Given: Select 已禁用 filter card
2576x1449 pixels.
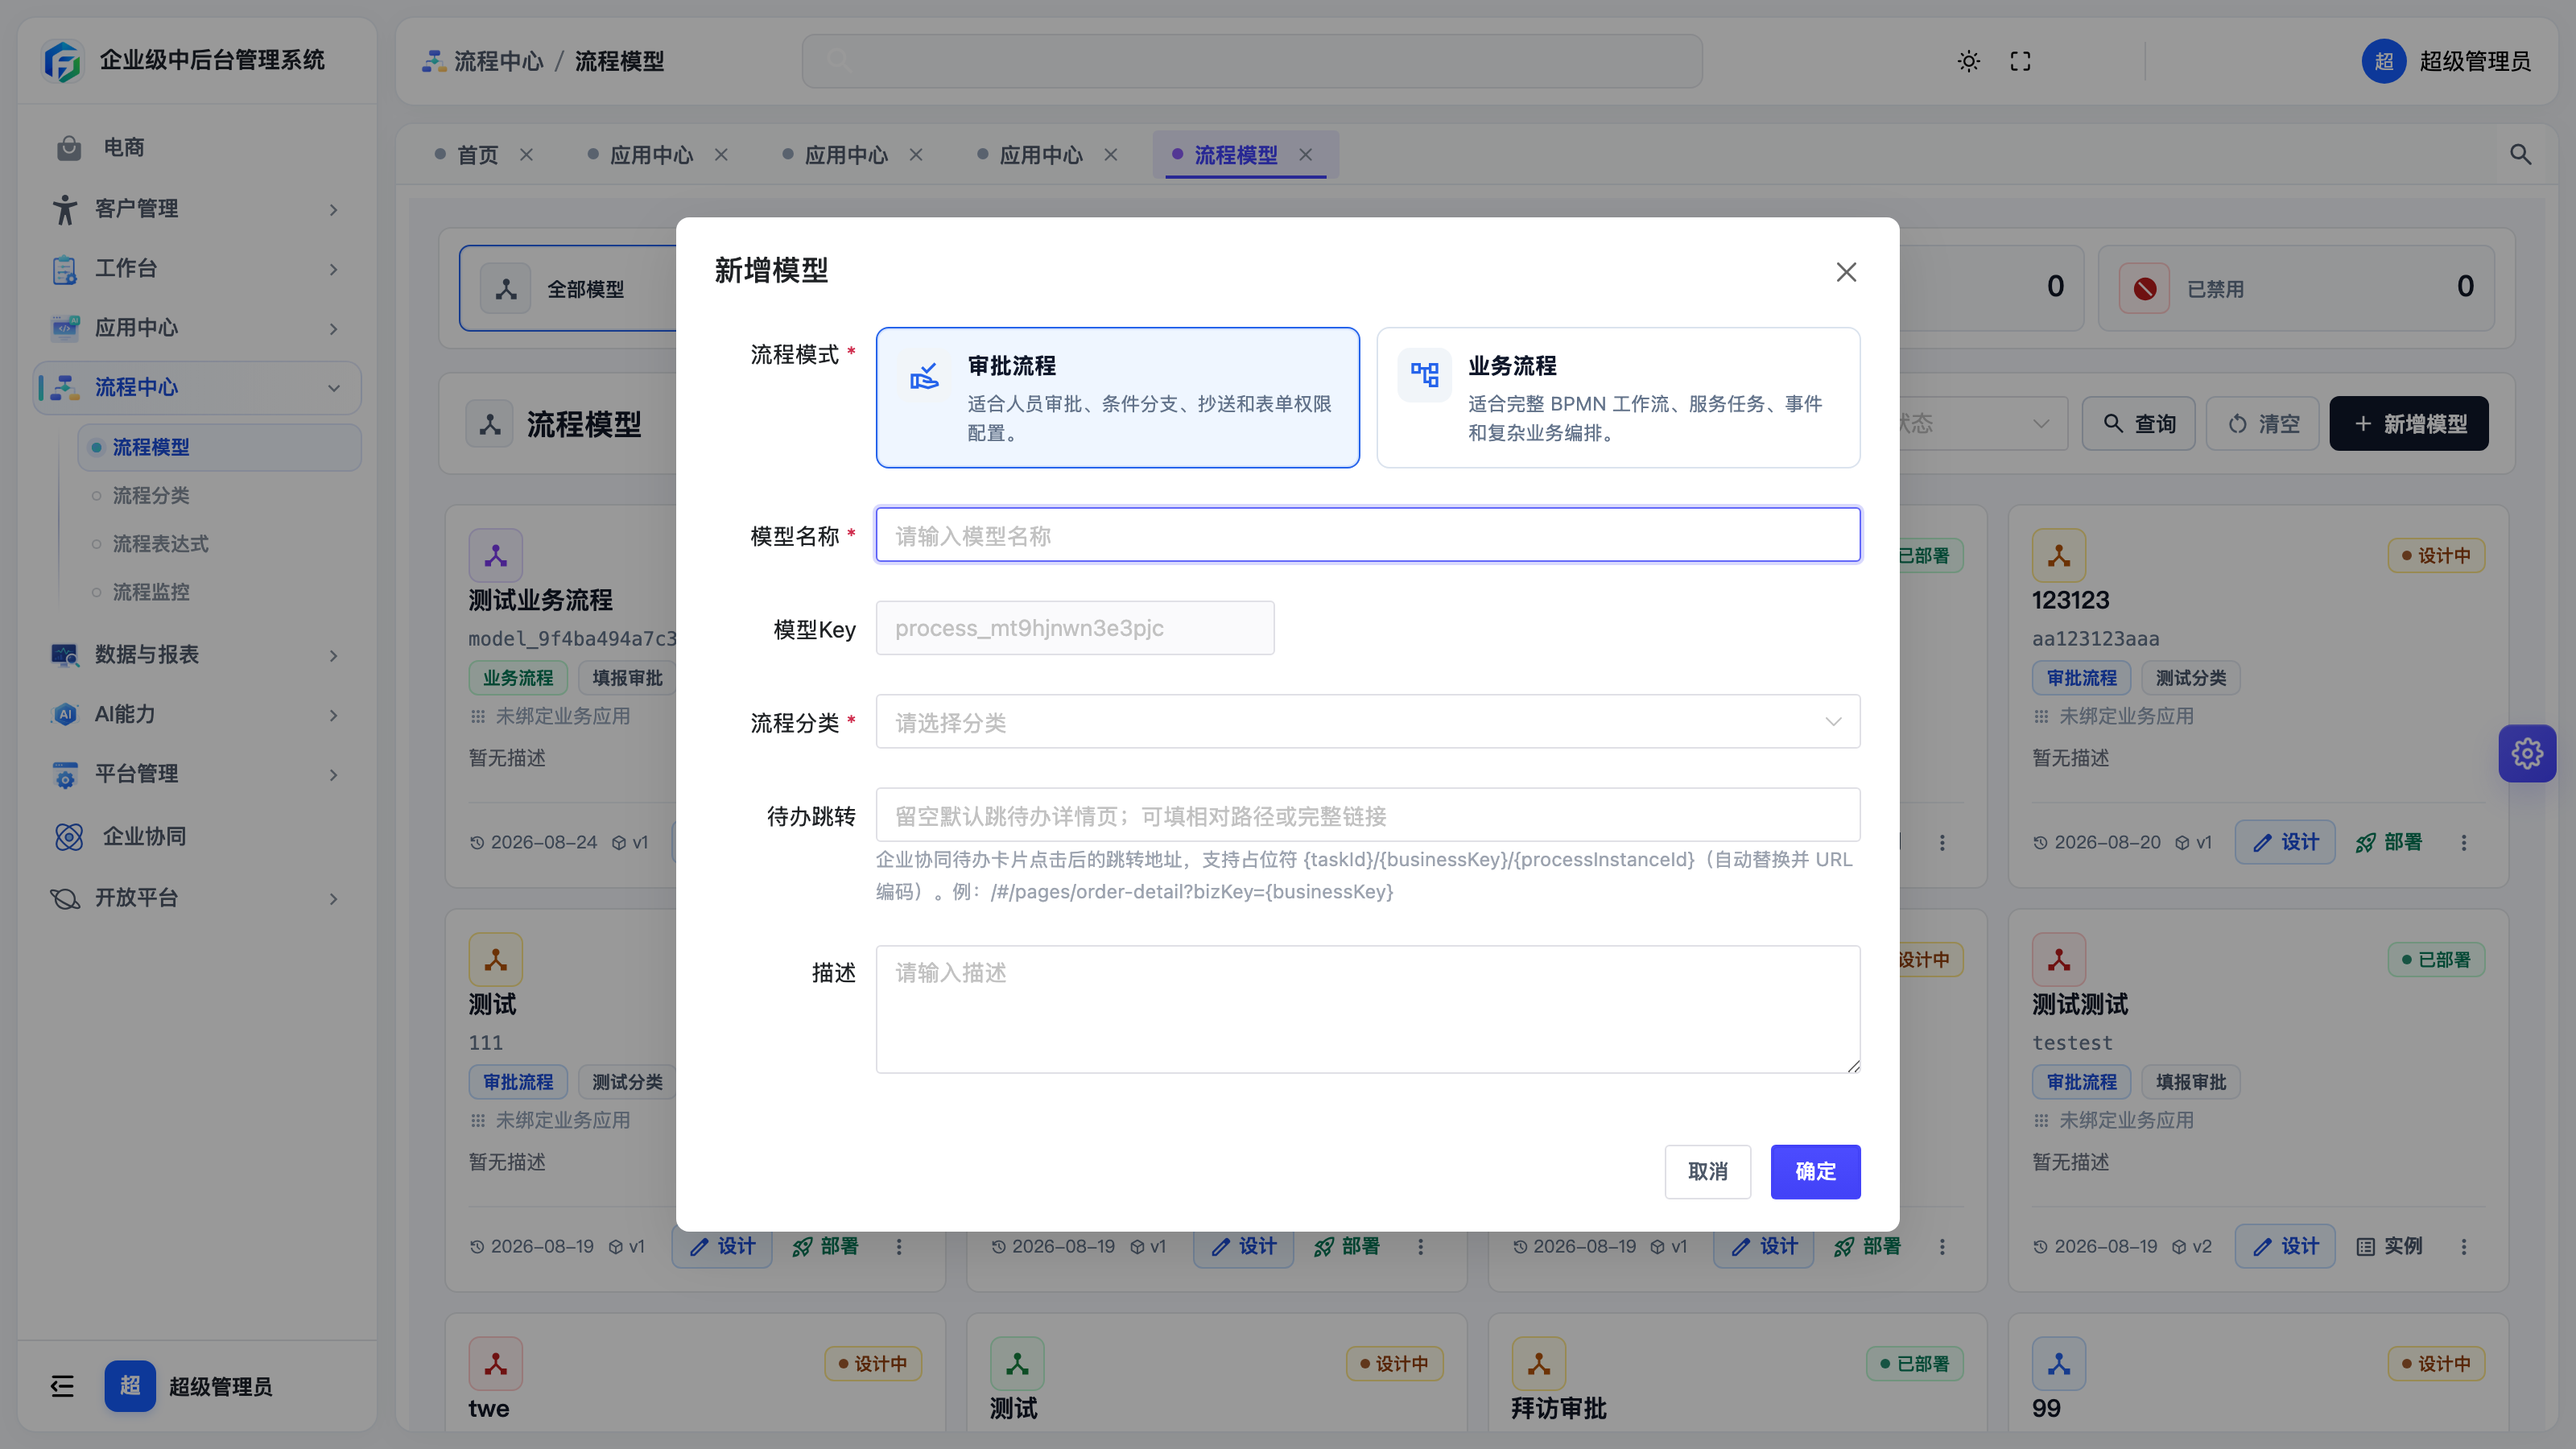Looking at the screenshot, I should click(x=2296, y=288).
